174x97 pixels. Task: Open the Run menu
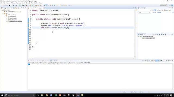[x=32, y=3]
